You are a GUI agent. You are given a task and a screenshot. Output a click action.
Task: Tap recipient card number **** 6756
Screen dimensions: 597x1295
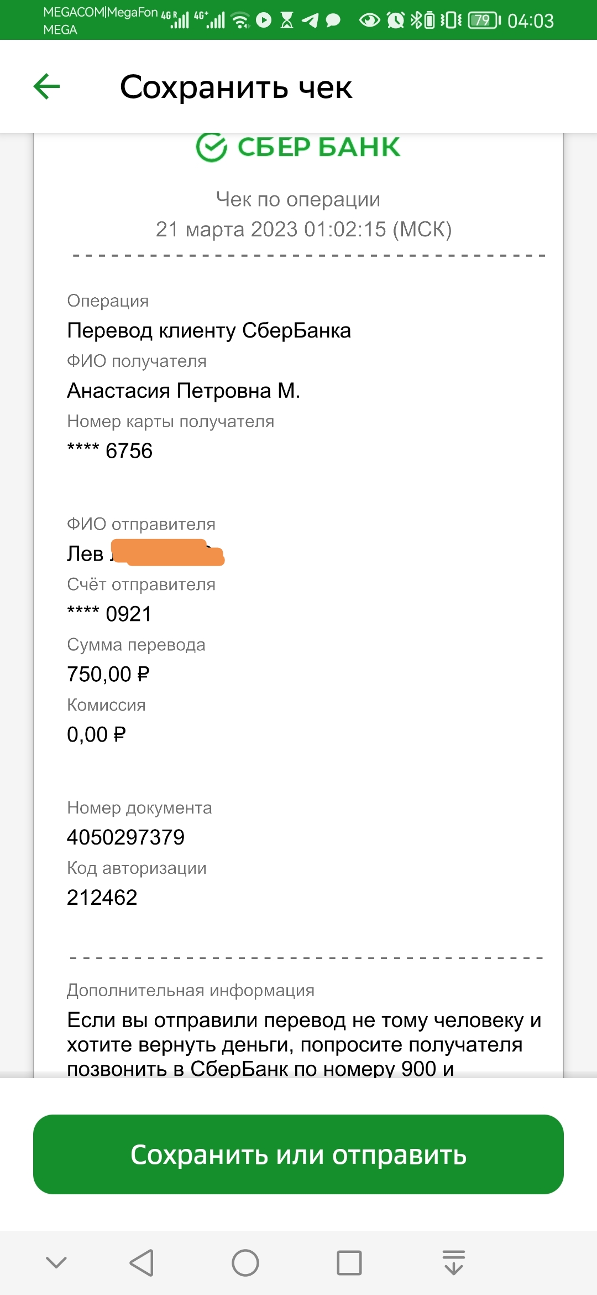tap(109, 450)
